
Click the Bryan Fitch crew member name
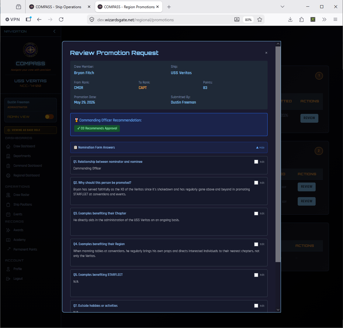click(84, 73)
